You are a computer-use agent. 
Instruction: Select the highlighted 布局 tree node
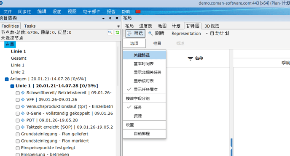10,45
